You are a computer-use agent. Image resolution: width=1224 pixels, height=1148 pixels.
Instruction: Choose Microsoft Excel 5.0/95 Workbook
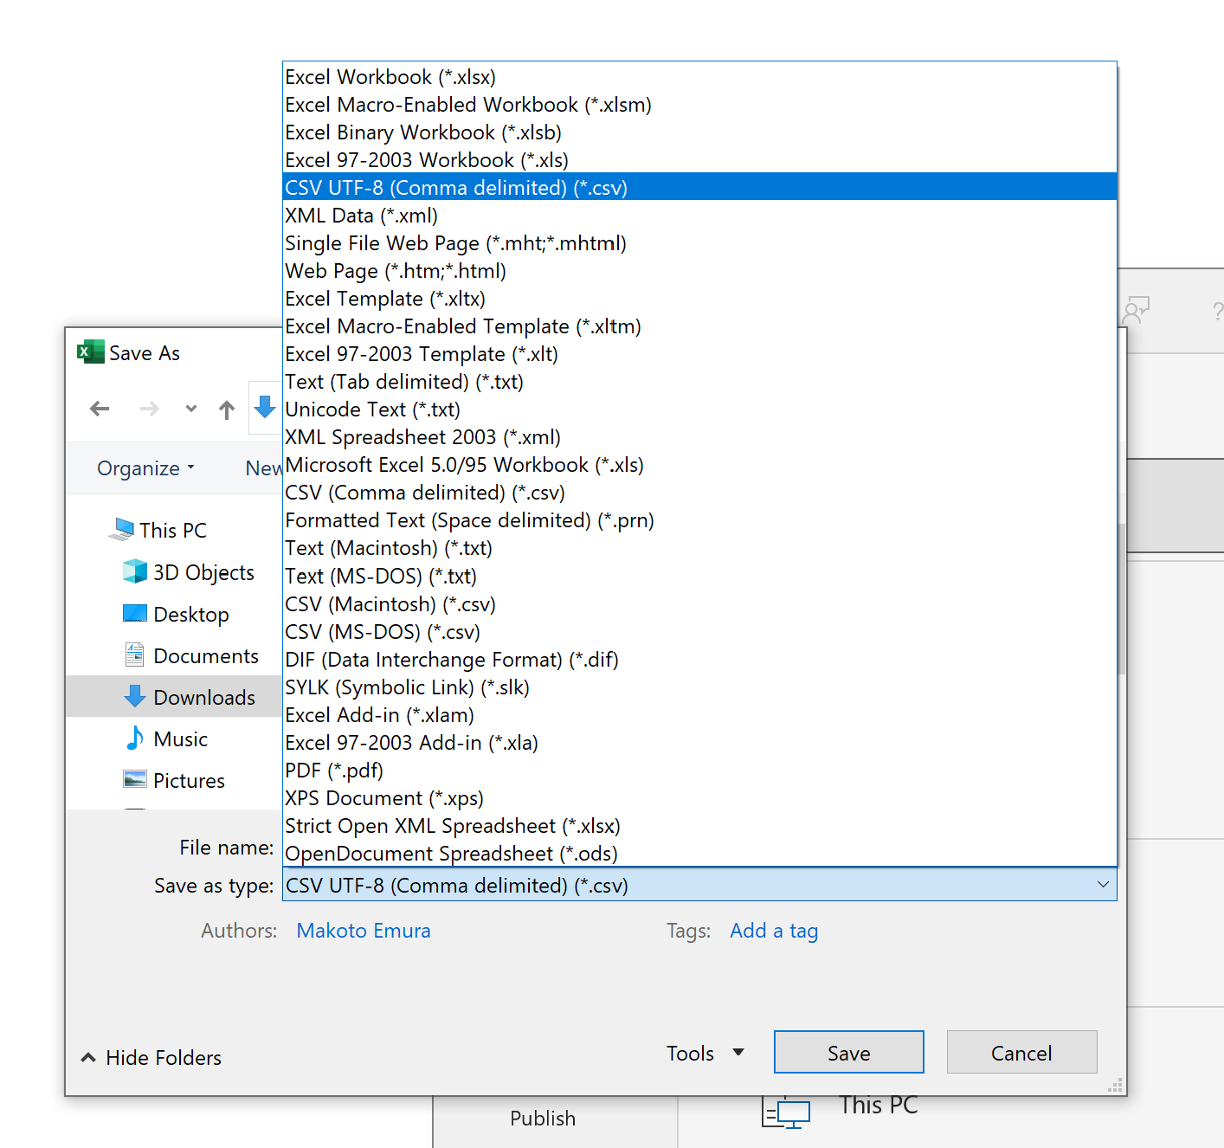coord(699,465)
